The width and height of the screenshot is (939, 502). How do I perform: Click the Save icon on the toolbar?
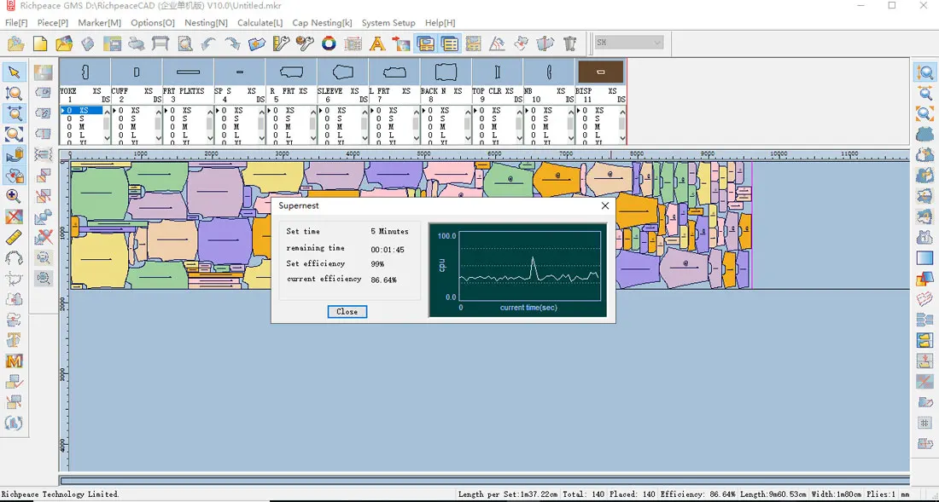click(x=87, y=43)
